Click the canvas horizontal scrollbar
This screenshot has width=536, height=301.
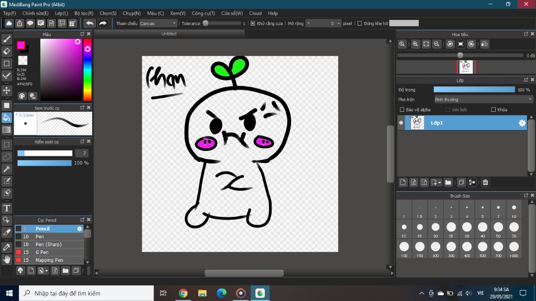click(244, 273)
